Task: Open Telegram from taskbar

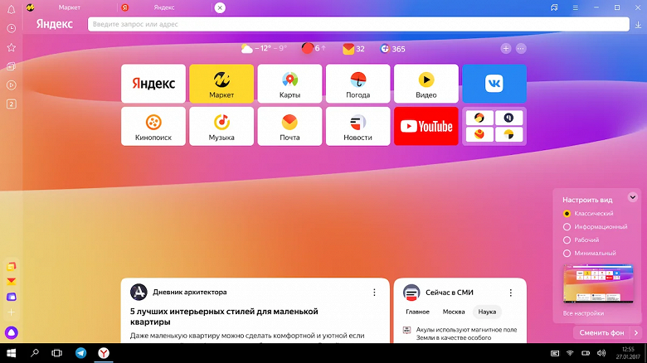Action: click(81, 353)
